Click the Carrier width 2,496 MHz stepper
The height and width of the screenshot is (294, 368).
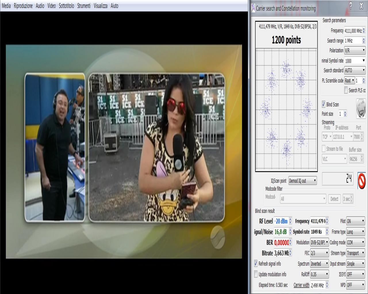327,285
